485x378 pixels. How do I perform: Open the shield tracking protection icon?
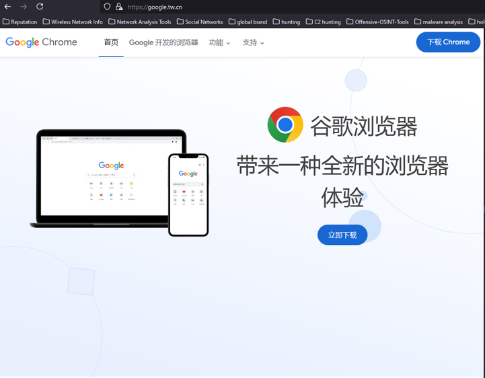[107, 7]
